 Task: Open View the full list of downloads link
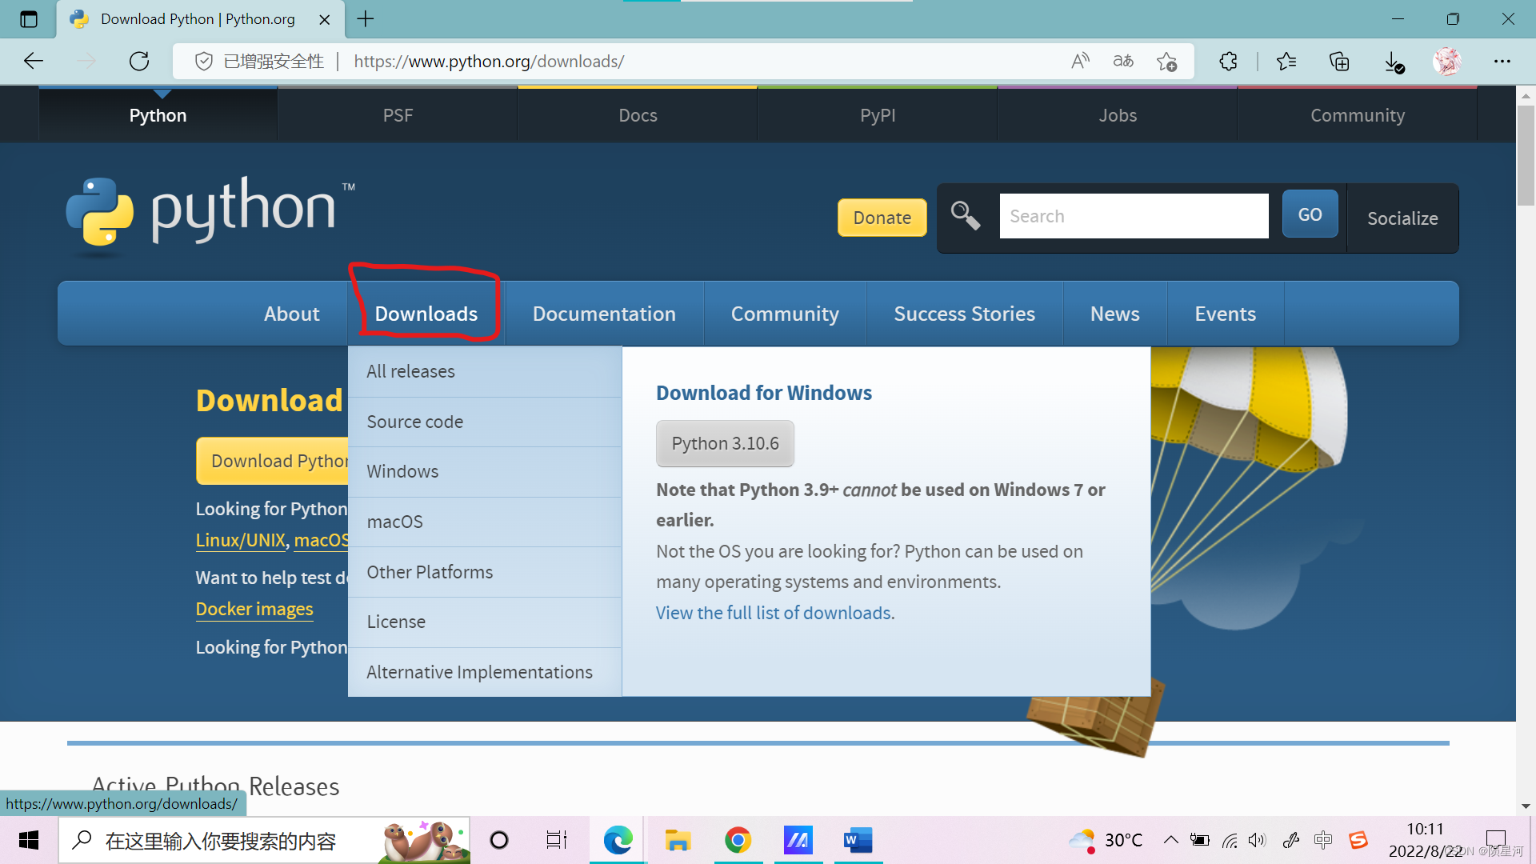click(774, 613)
